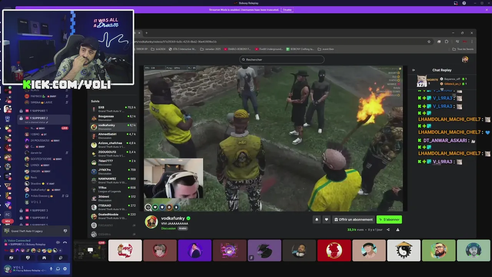Toggle Discord headphone deafen
Screen dimensions: 492x277
coord(58,269)
